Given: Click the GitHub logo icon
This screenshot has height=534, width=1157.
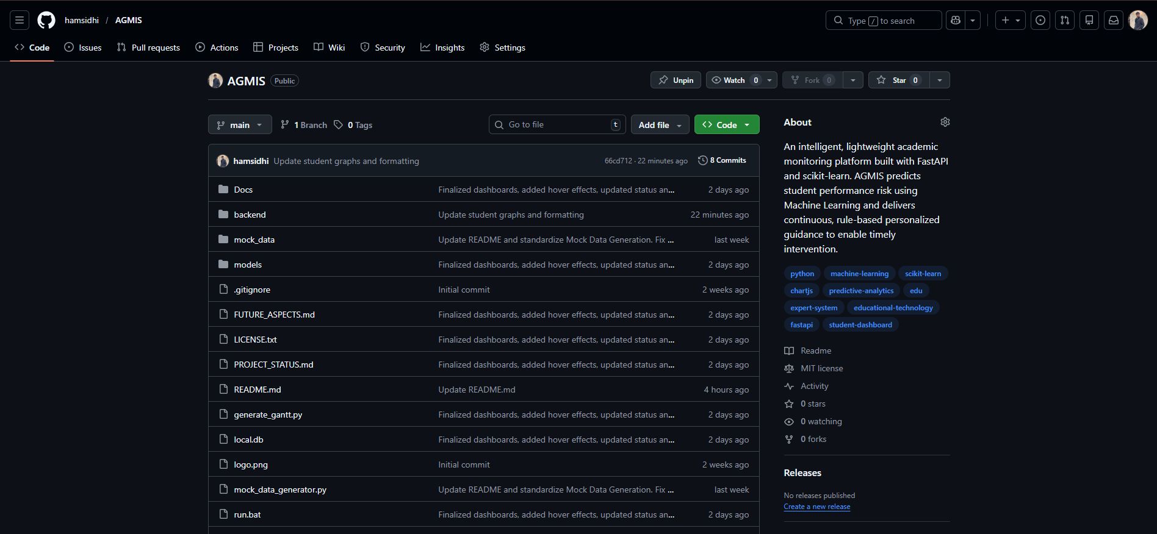Looking at the screenshot, I should click(46, 20).
